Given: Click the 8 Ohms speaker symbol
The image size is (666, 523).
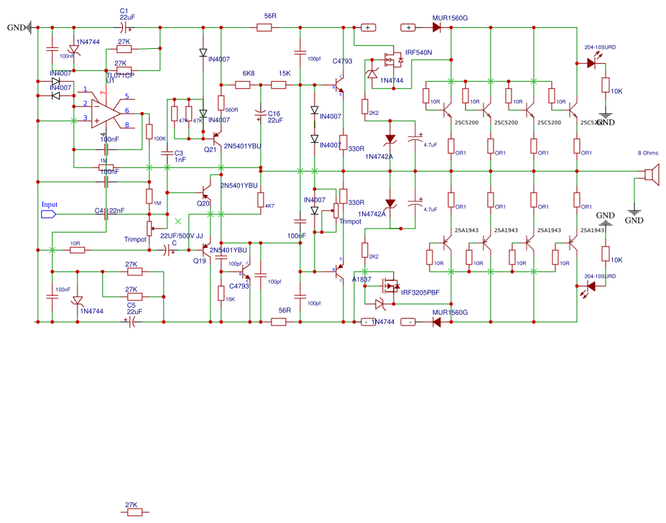Looking at the screenshot, I should (652, 175).
